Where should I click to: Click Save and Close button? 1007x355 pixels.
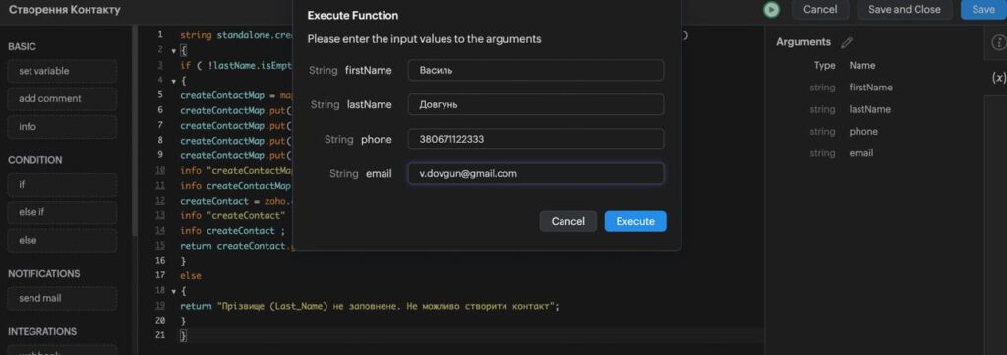pos(905,10)
